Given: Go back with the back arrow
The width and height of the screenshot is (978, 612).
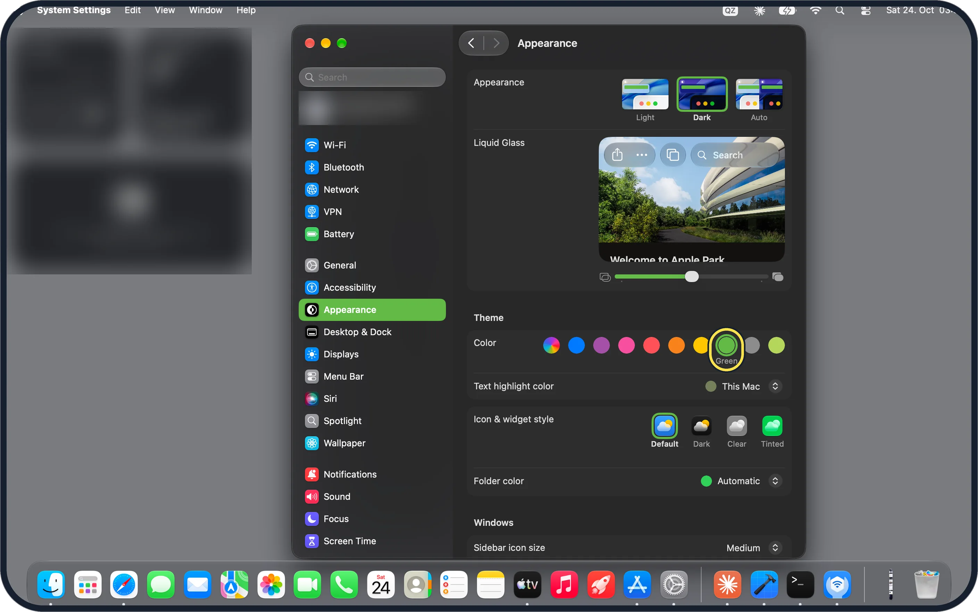Looking at the screenshot, I should [471, 43].
